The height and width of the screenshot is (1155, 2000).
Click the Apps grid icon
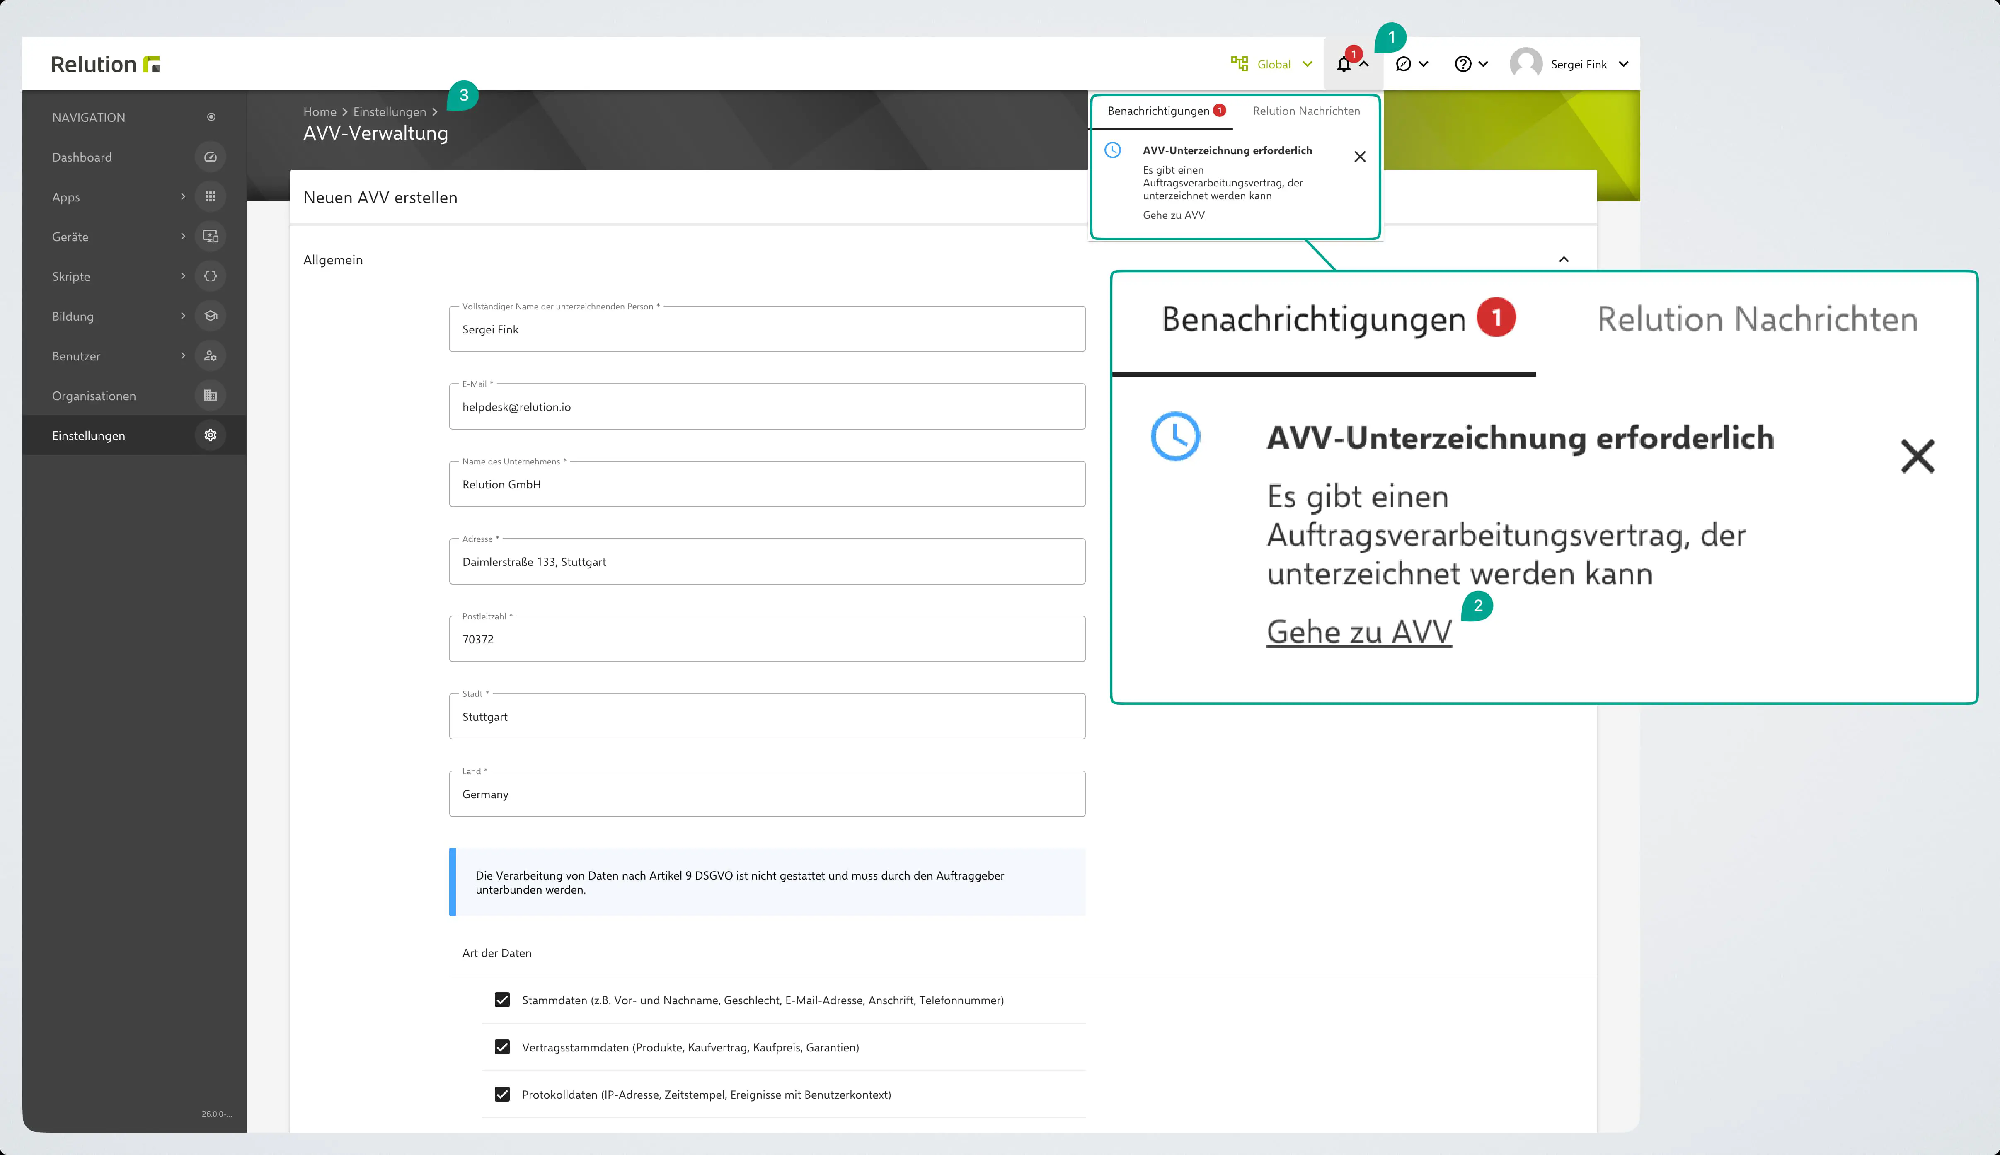[210, 197]
